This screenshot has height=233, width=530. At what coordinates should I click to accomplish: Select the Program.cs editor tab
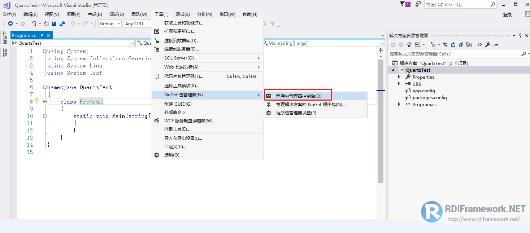click(24, 35)
